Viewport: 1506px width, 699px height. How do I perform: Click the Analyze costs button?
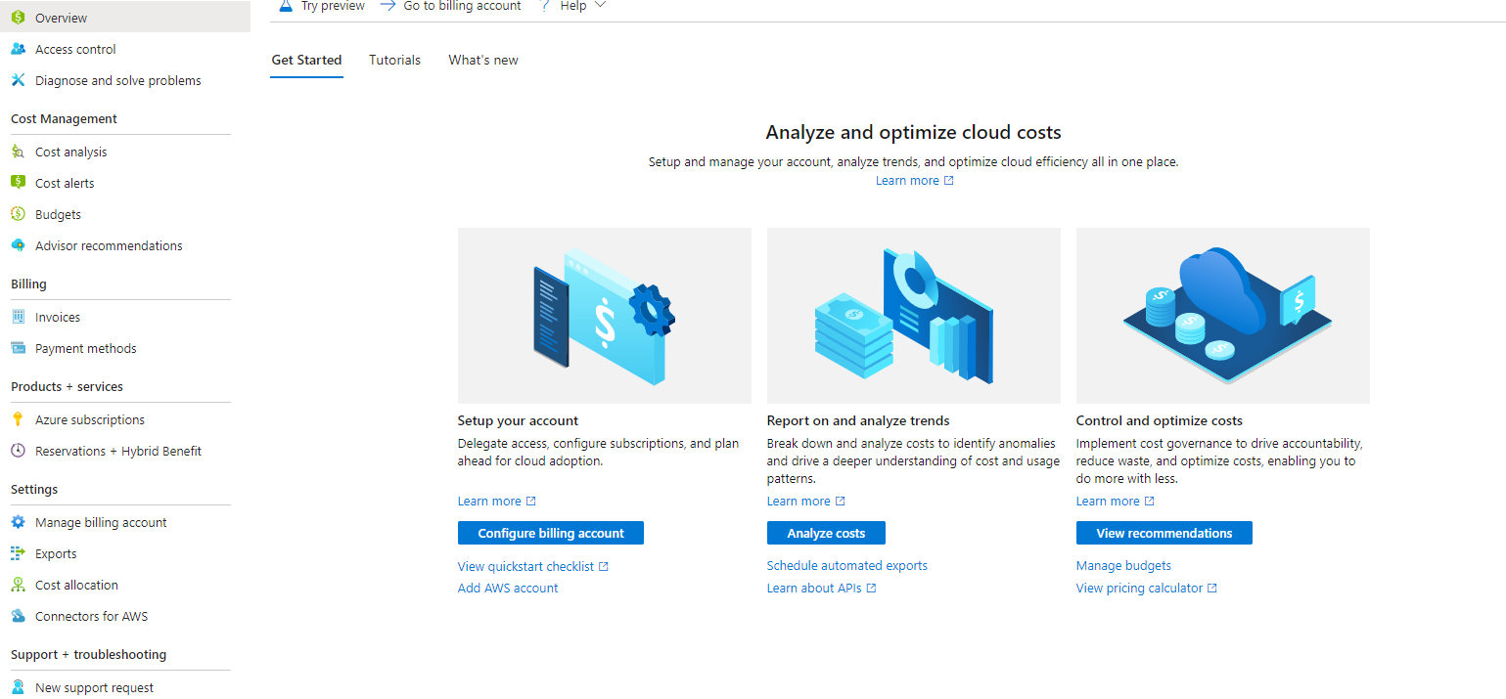tap(826, 533)
